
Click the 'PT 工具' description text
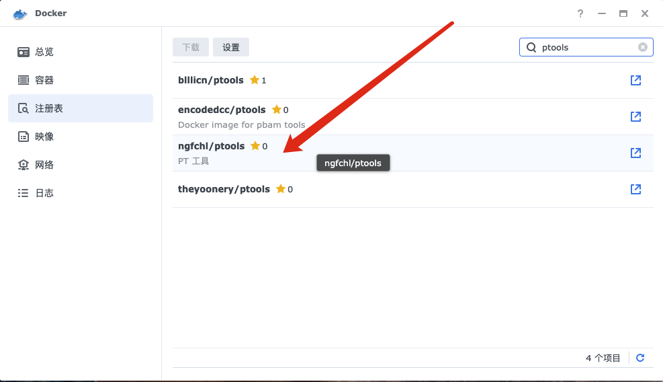pos(193,161)
